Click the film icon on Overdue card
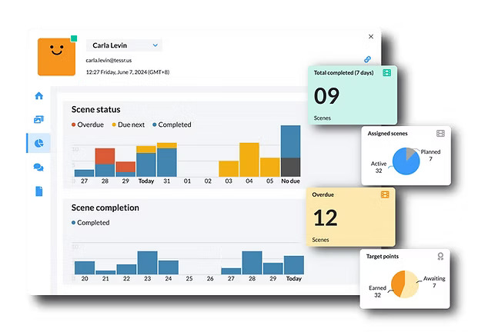Image resolution: width=478 pixels, height=332 pixels. click(x=385, y=195)
